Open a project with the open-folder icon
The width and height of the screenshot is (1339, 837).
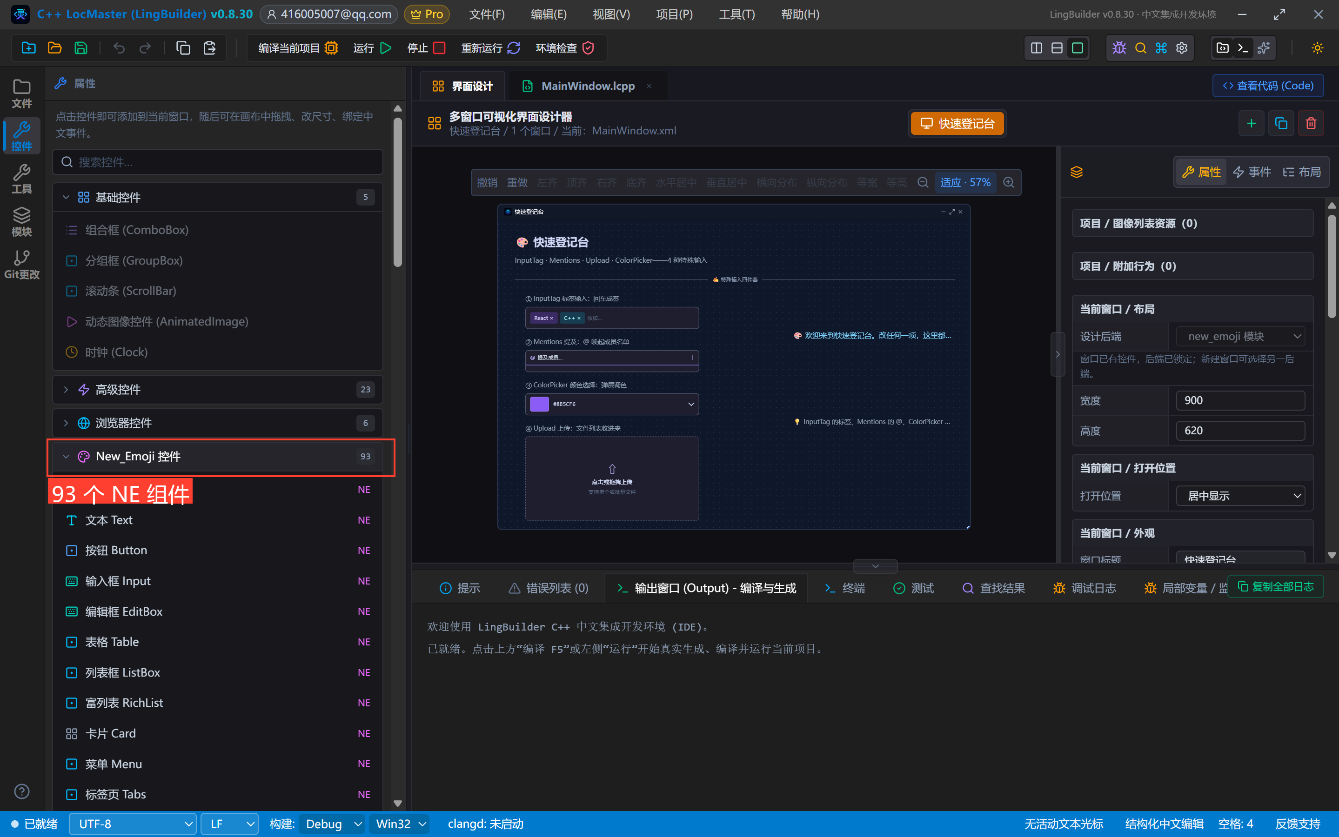(x=55, y=48)
